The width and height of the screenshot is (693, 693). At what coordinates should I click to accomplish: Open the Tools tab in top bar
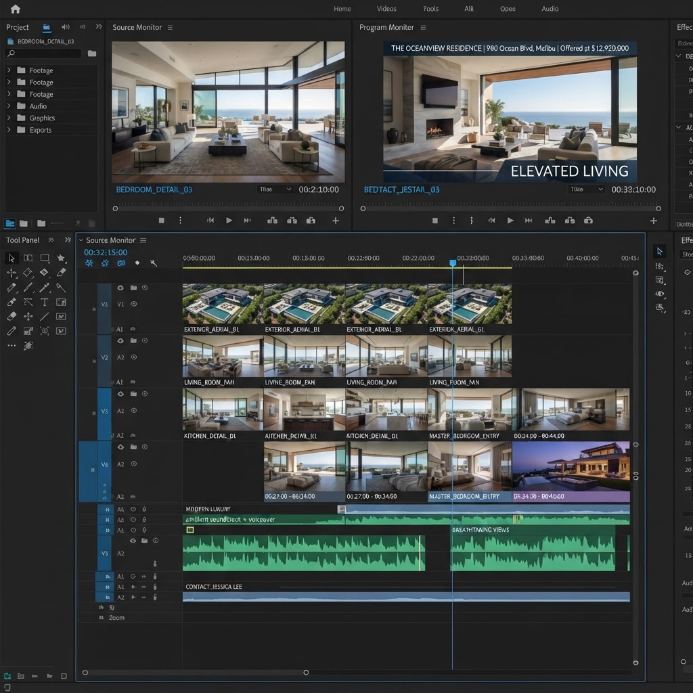430,9
